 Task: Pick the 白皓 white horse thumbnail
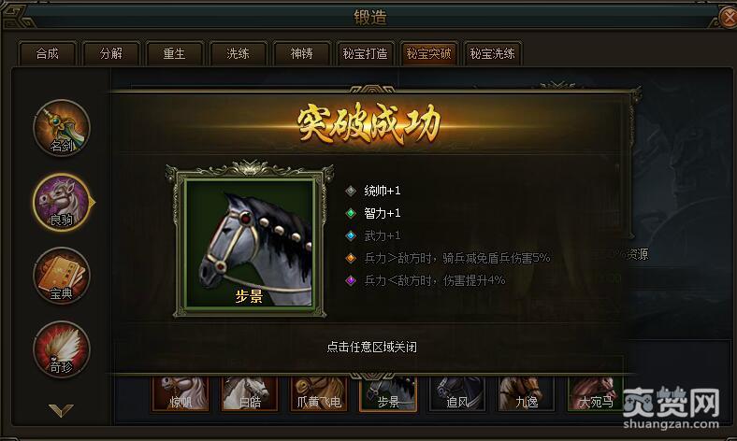tap(250, 393)
